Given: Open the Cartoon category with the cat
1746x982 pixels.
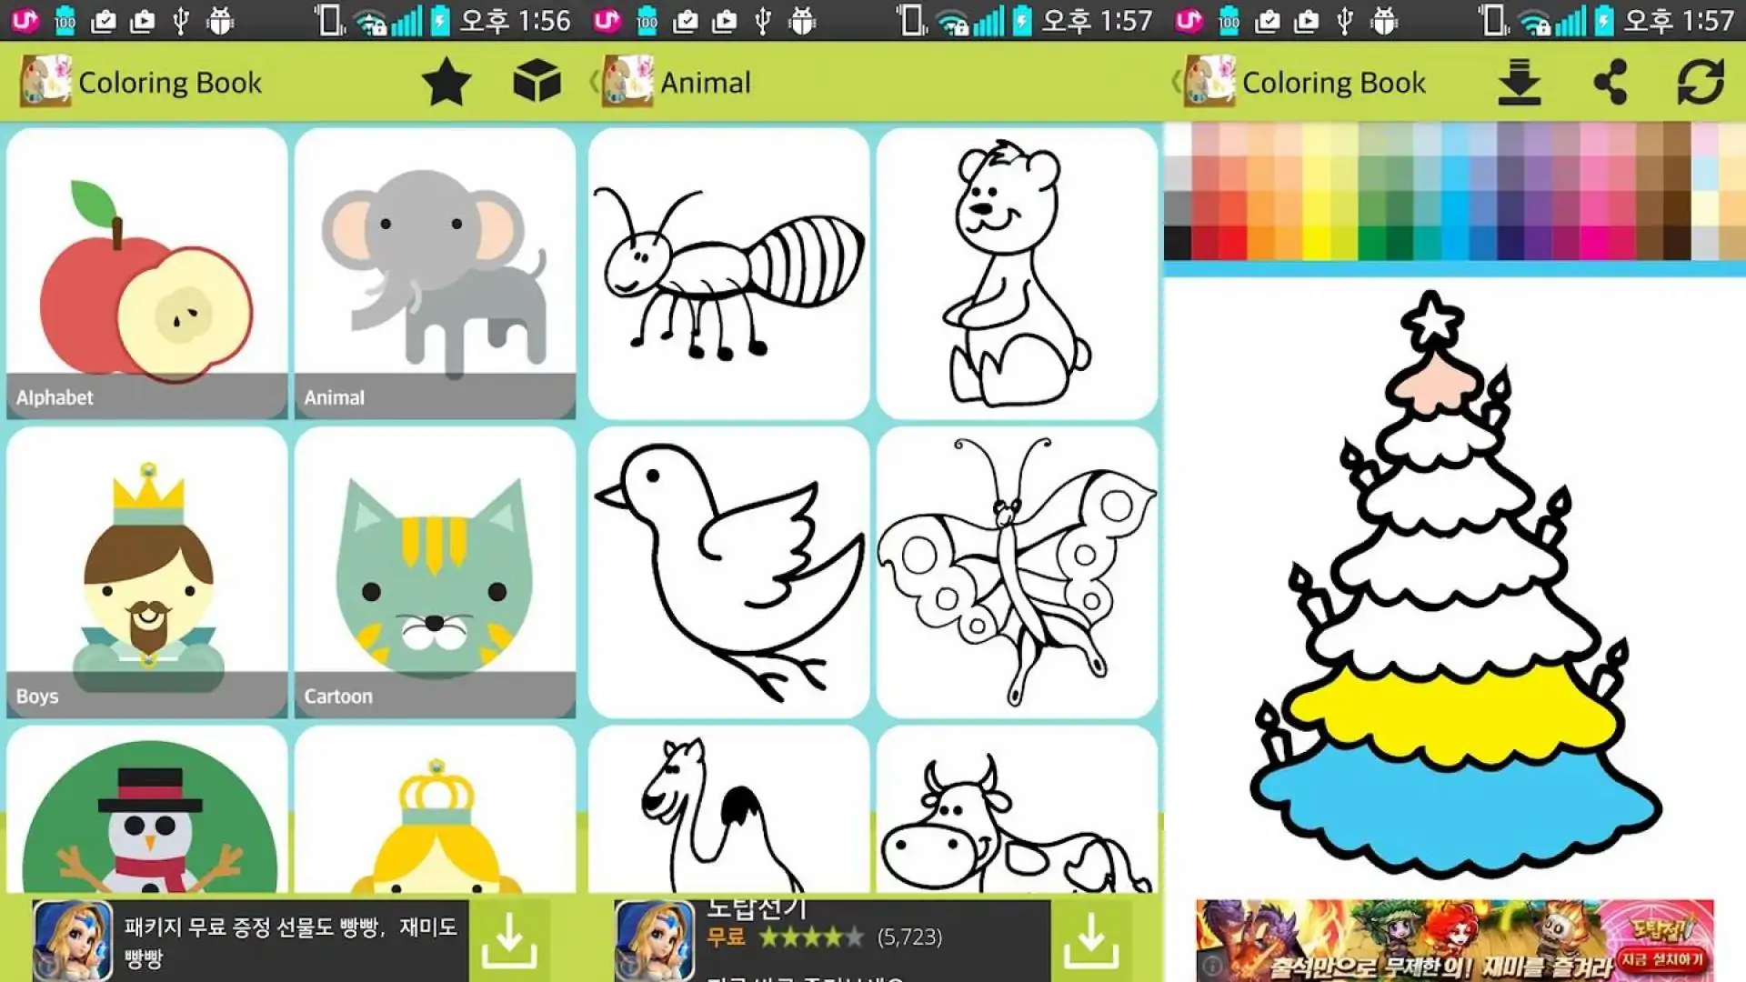Looking at the screenshot, I should 435,573.
